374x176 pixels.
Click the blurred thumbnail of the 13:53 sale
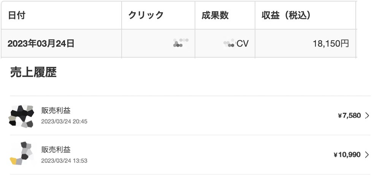click(21, 153)
